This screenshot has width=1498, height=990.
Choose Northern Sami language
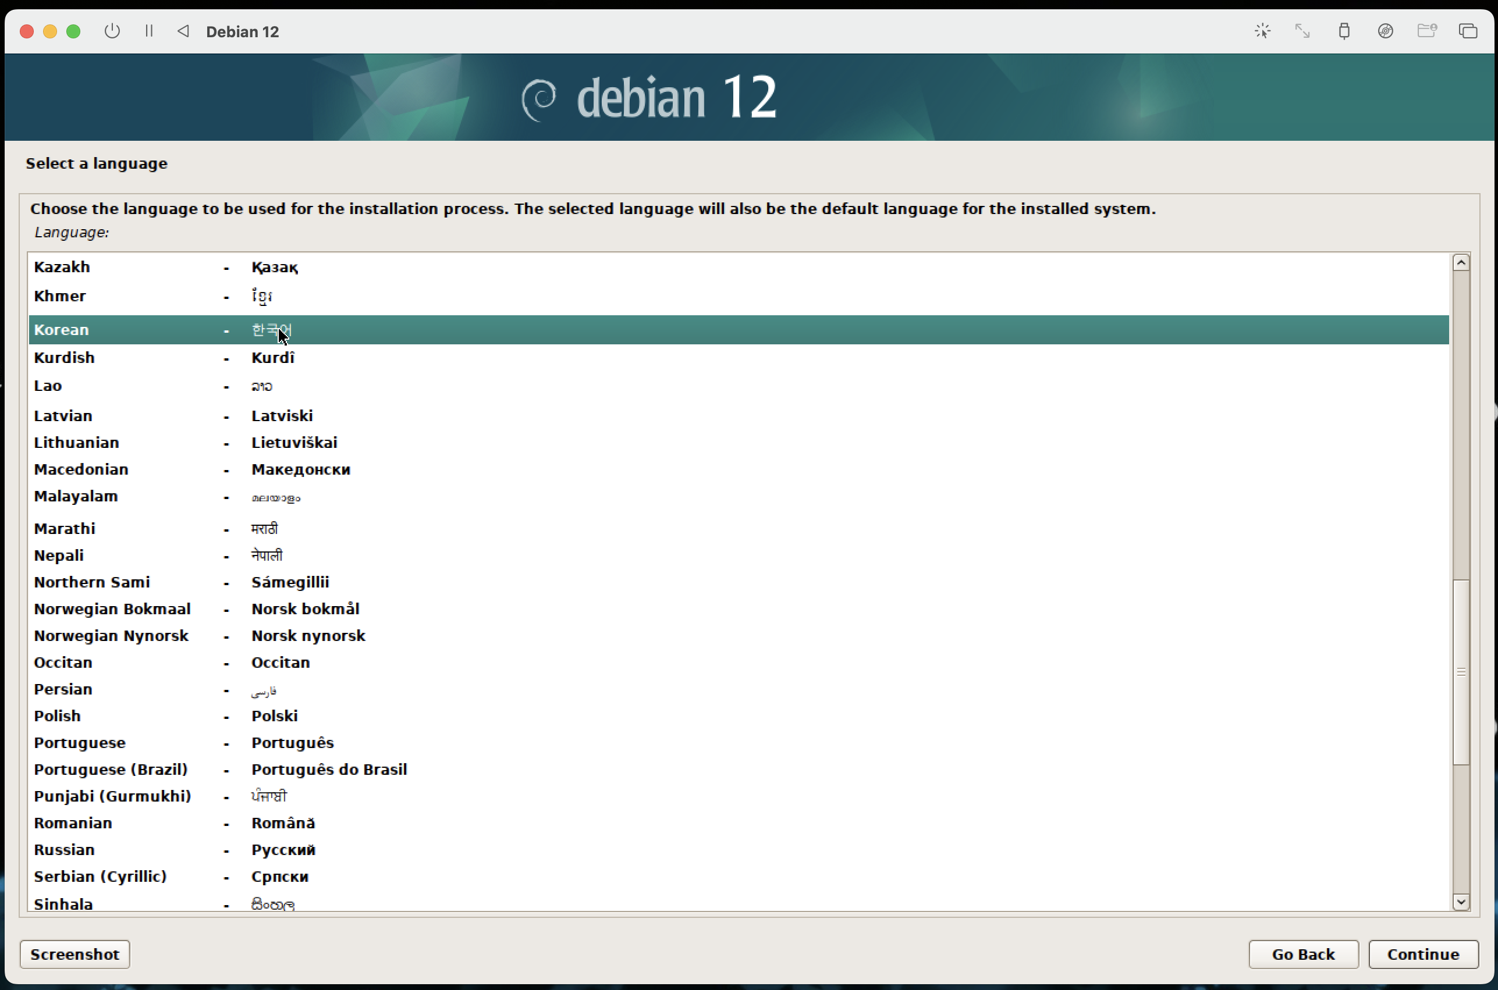(x=739, y=582)
